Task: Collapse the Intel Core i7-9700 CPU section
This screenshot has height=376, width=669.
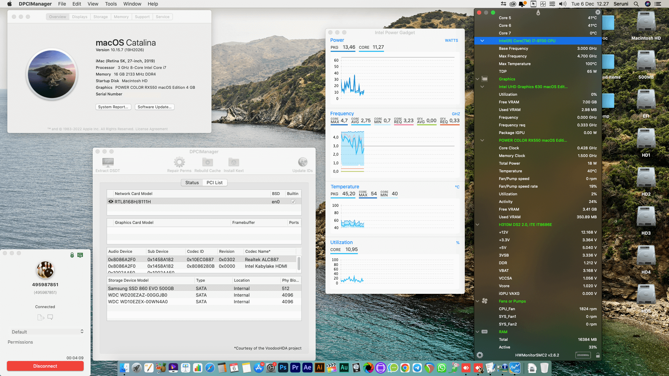Action: click(482, 41)
